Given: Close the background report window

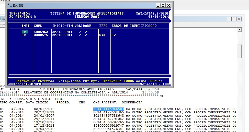Looking at the screenshot, I should pos(239,19).
